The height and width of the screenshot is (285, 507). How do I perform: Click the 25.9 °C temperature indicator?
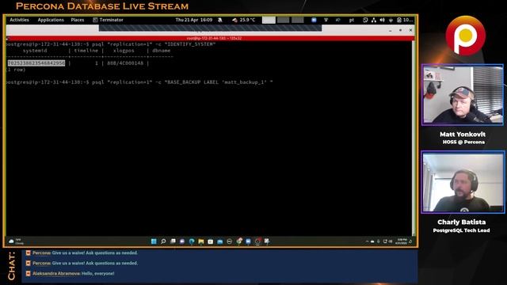[x=243, y=20]
